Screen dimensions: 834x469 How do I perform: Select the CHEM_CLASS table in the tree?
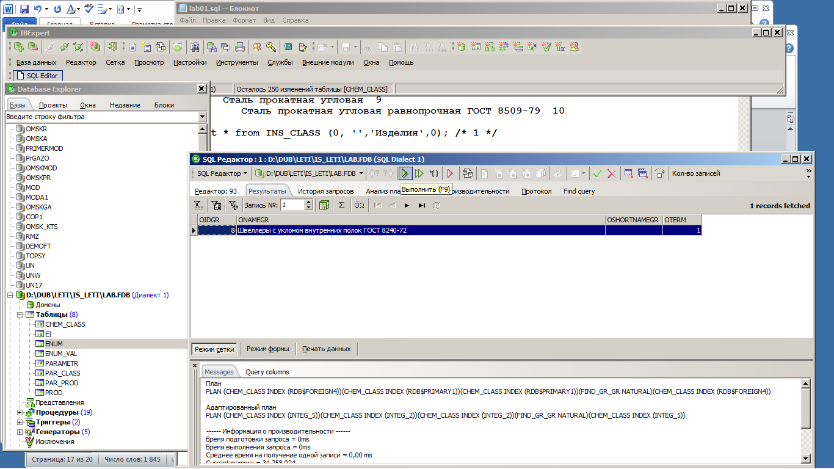click(x=65, y=324)
